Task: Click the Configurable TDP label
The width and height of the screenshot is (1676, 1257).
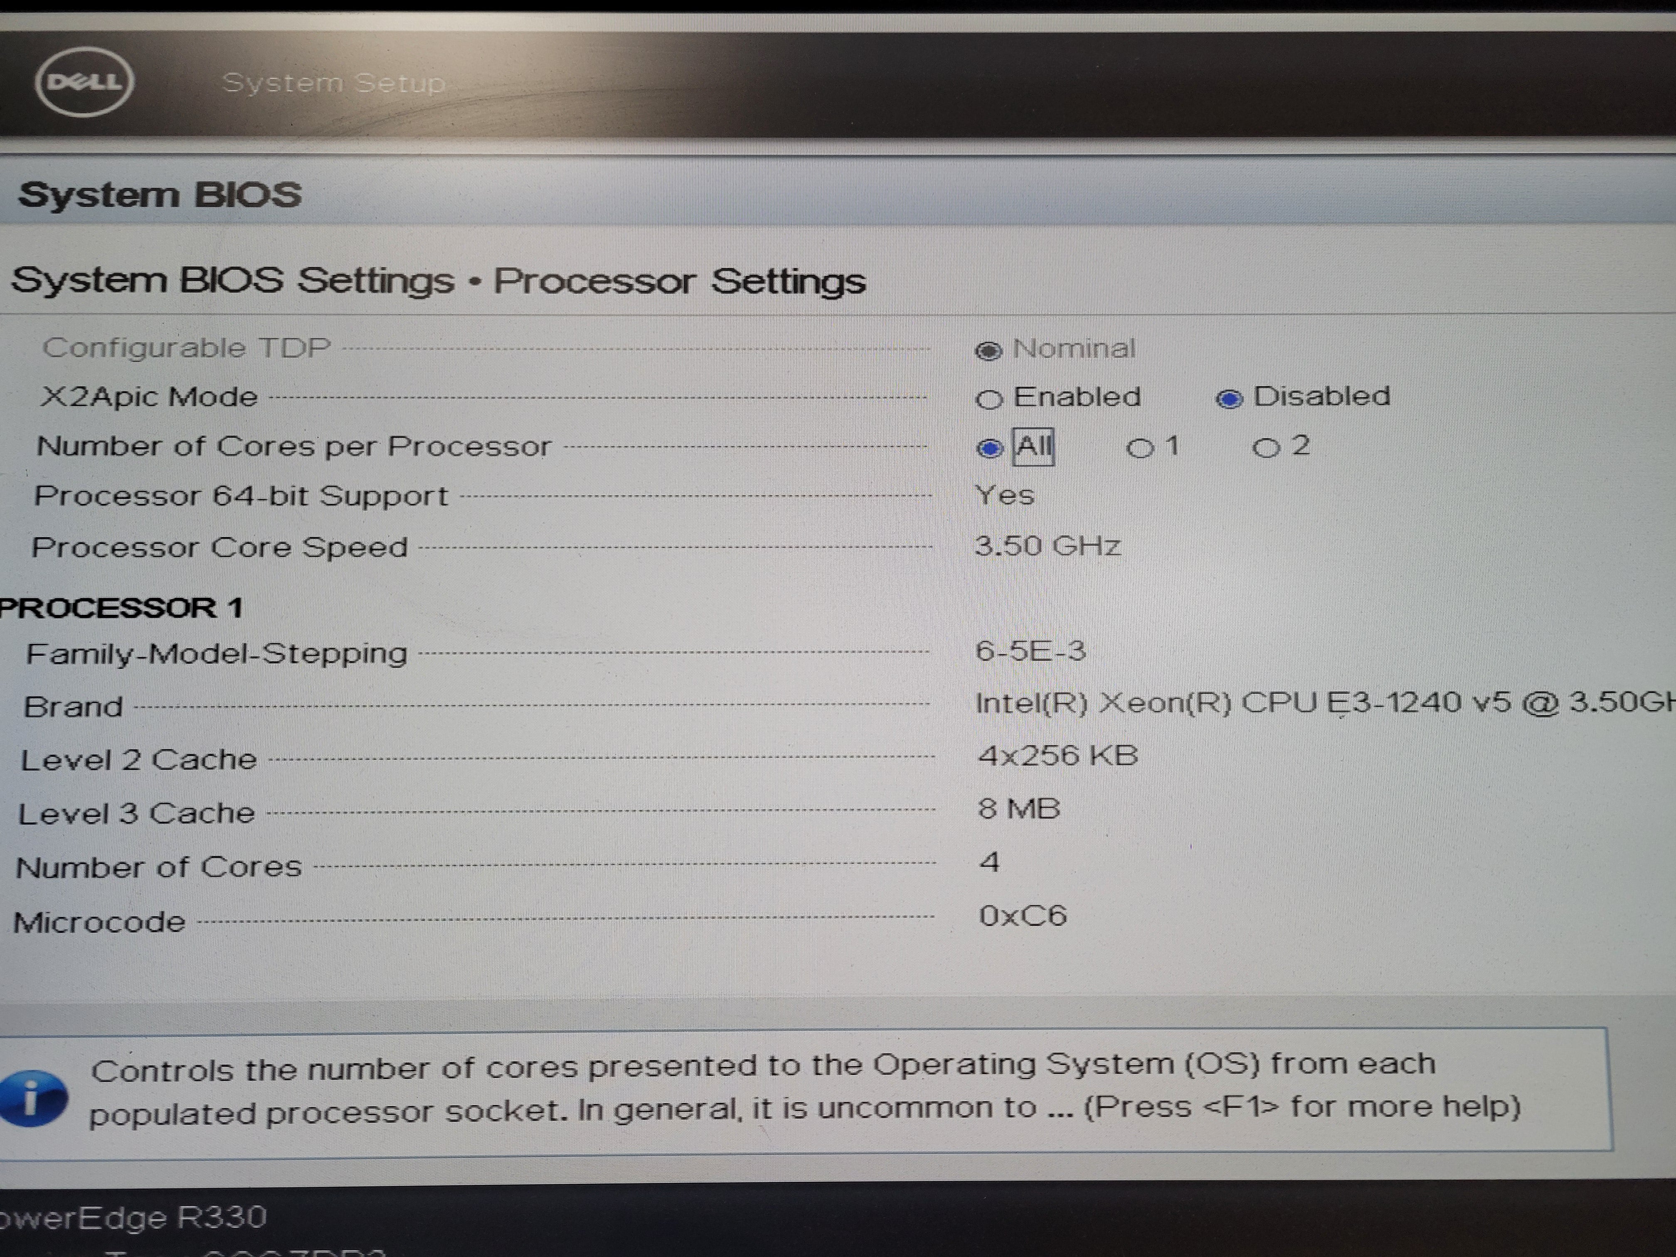Action: 186,348
